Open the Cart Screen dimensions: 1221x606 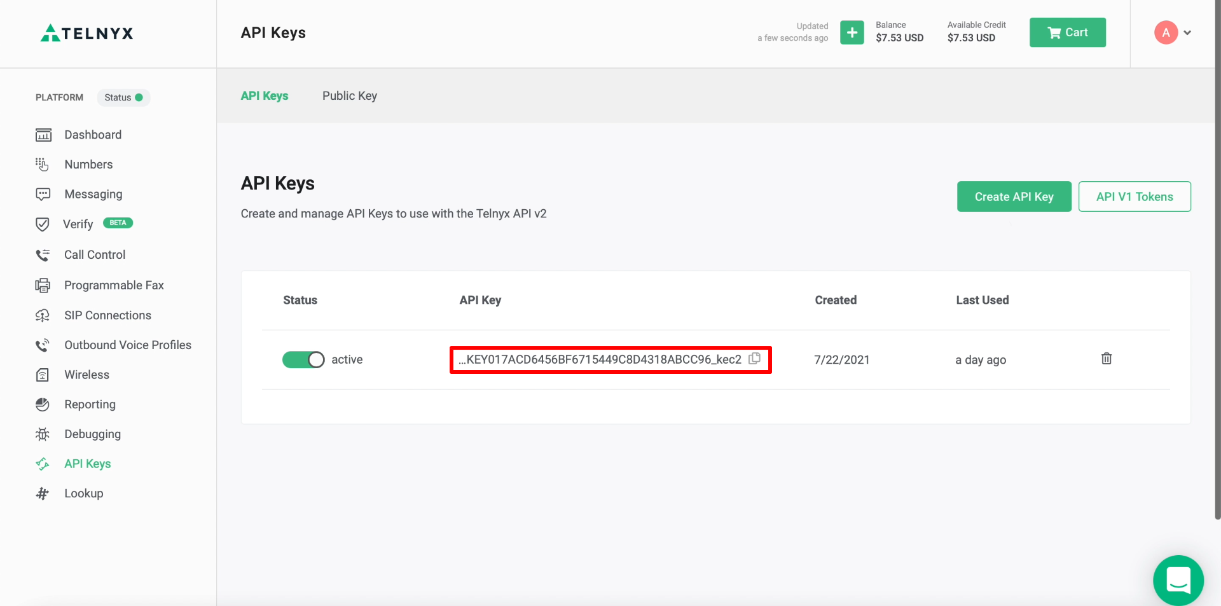click(1068, 32)
